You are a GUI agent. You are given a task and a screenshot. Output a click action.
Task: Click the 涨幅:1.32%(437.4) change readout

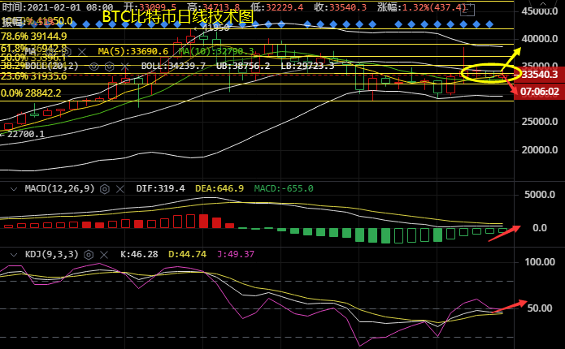pos(422,7)
